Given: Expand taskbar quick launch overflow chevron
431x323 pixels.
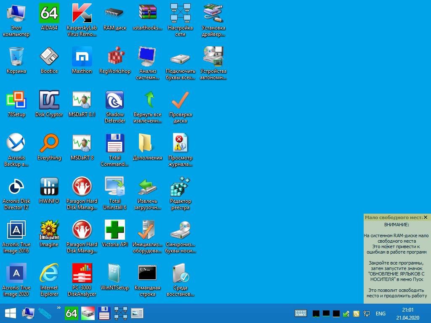Looking at the screenshot, I should [x=59, y=308].
